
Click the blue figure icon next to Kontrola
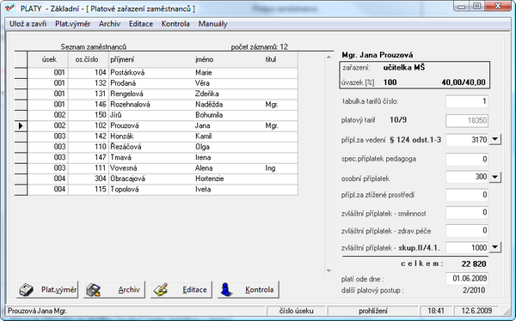[x=227, y=290]
